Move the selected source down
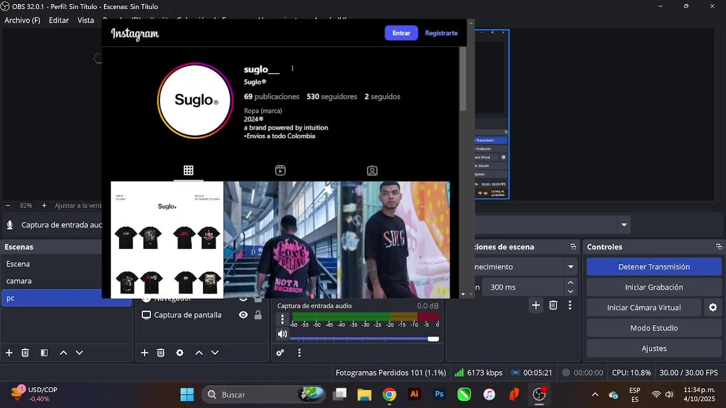 click(215, 352)
